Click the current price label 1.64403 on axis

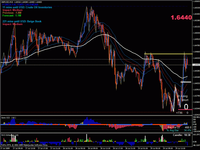click(x=196, y=65)
